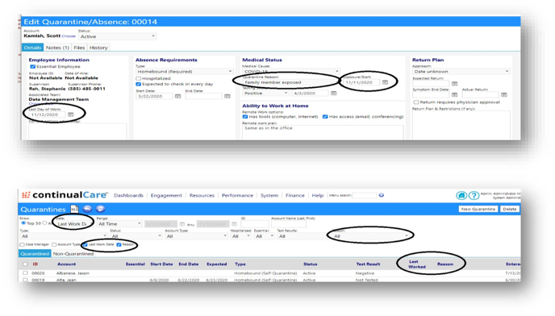Click the Delete button
555x316 pixels.
(510, 209)
